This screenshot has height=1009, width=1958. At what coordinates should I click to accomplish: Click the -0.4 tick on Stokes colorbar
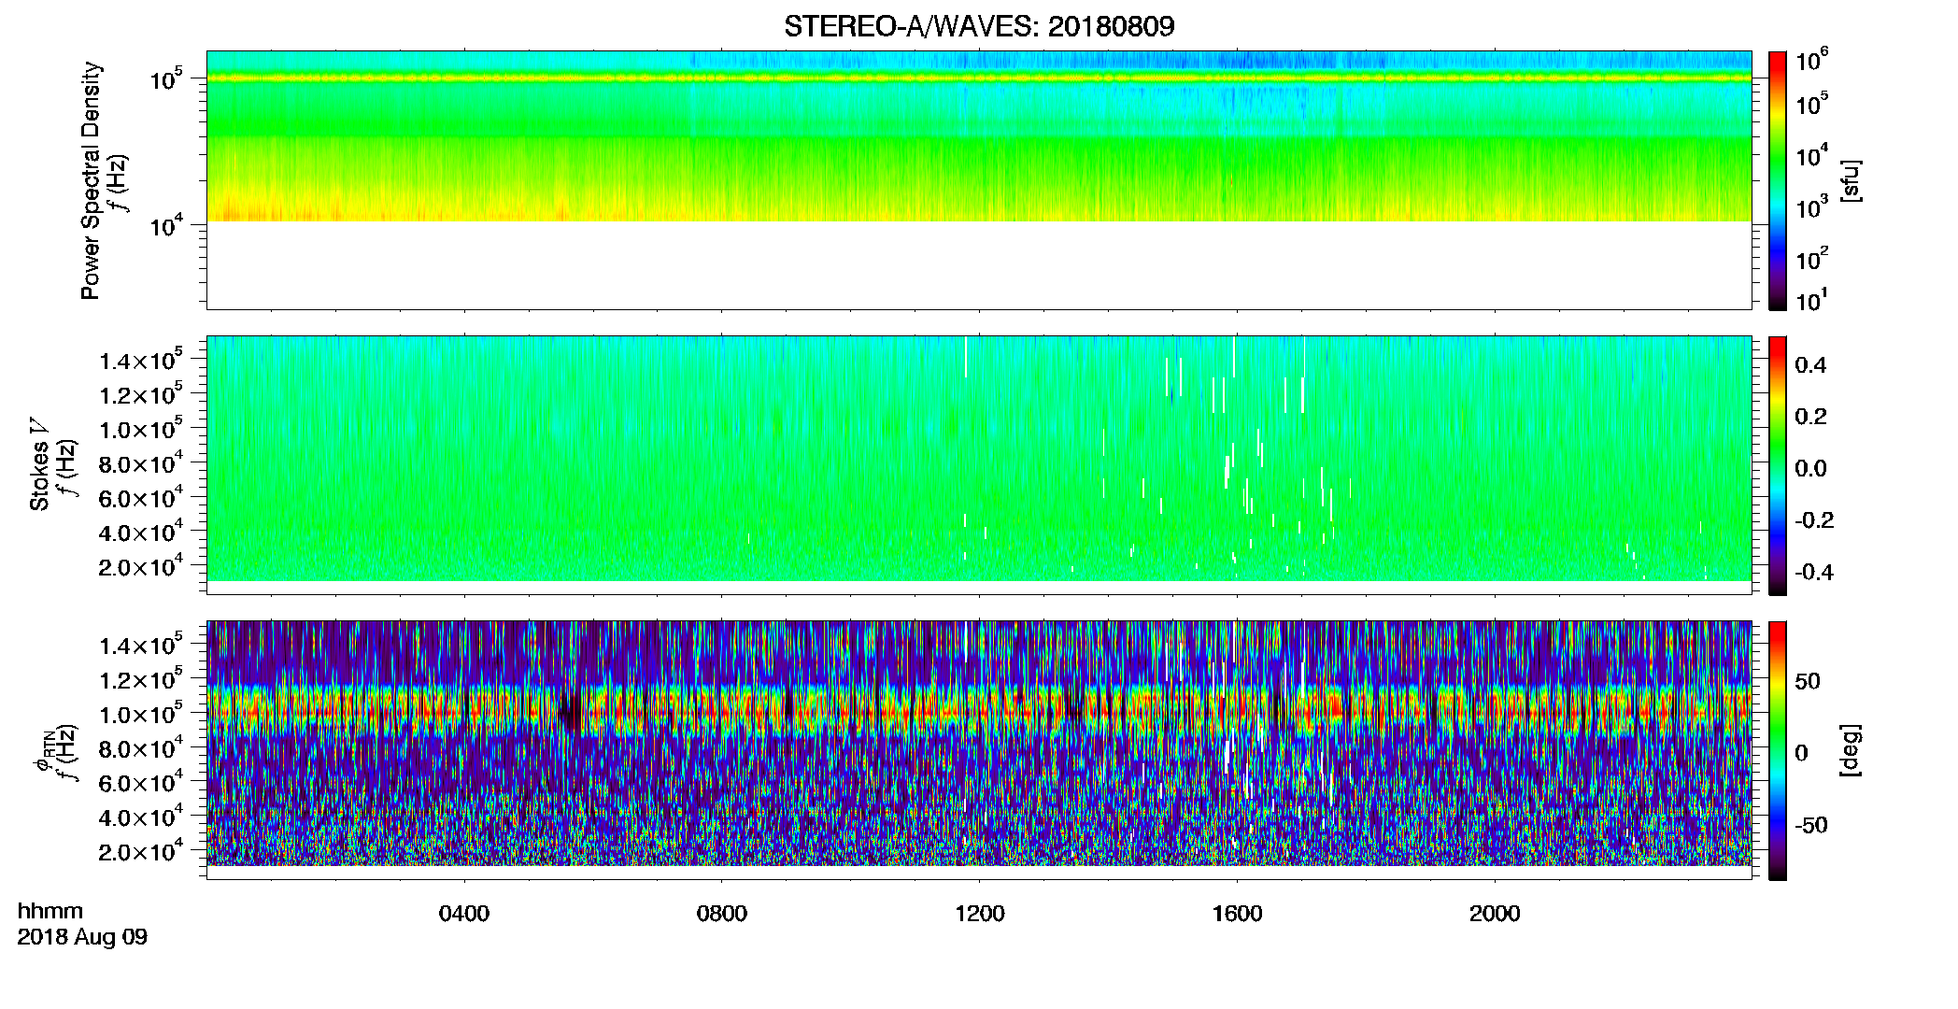click(1814, 573)
